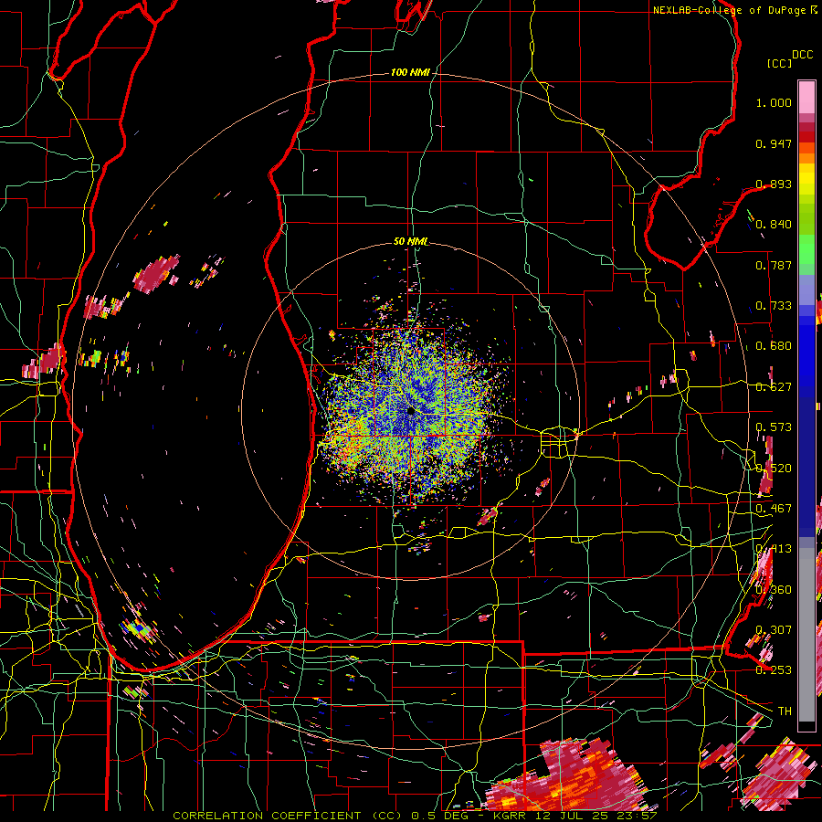Viewport: 822px width, 822px height.
Task: Select the 0.307 value on color scale
Action: 774,630
